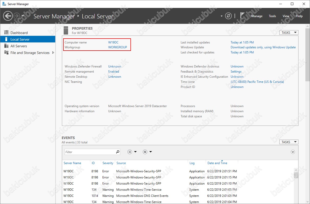Expand File and Storage Services arrow
The image size is (310, 204).
click(53, 53)
